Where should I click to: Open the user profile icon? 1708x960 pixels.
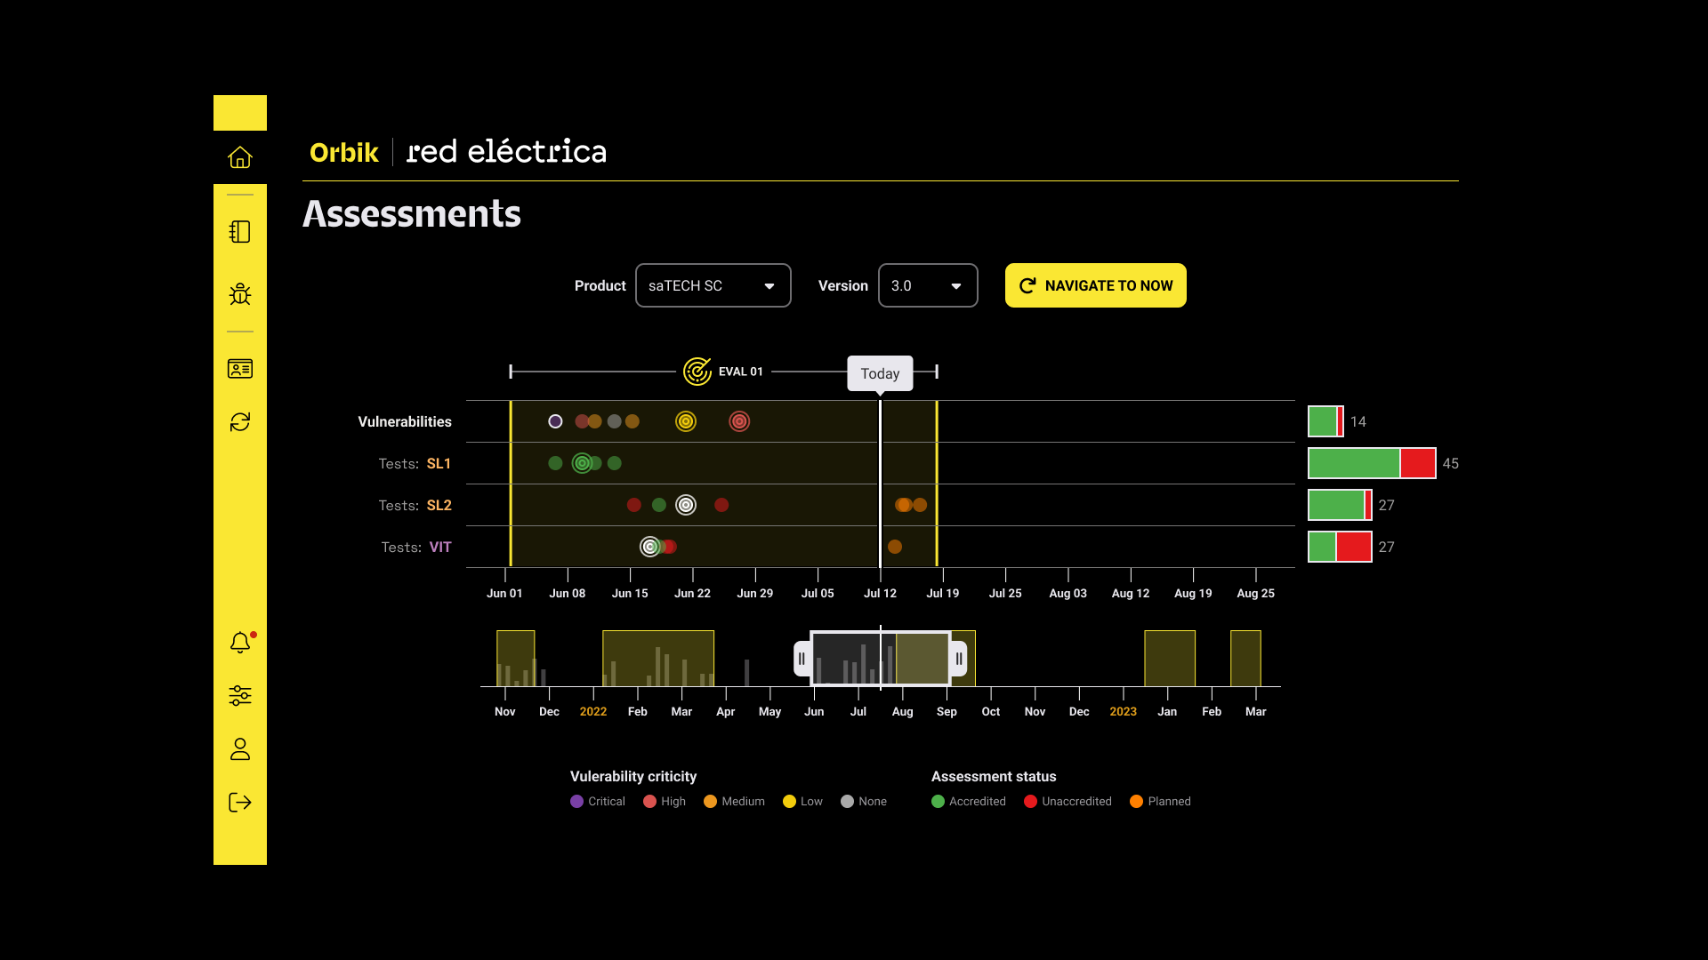coord(240,749)
